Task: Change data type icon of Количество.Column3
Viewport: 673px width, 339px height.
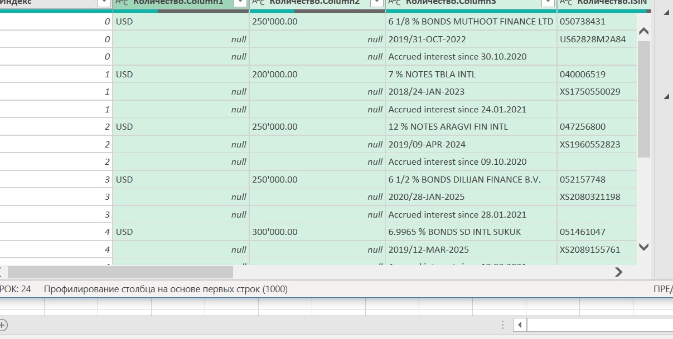Action: point(395,3)
